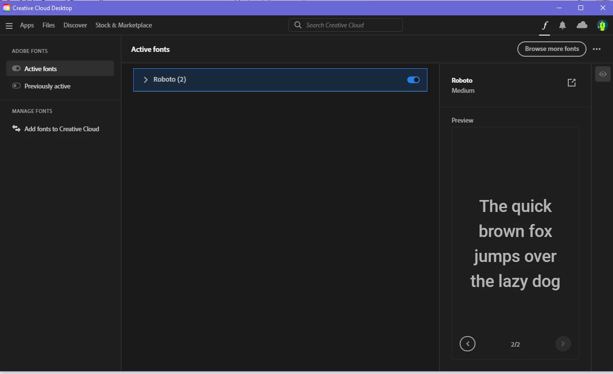Image resolution: width=613 pixels, height=374 pixels.
Task: Focus the Search Creative Cloud field
Action: [346, 25]
